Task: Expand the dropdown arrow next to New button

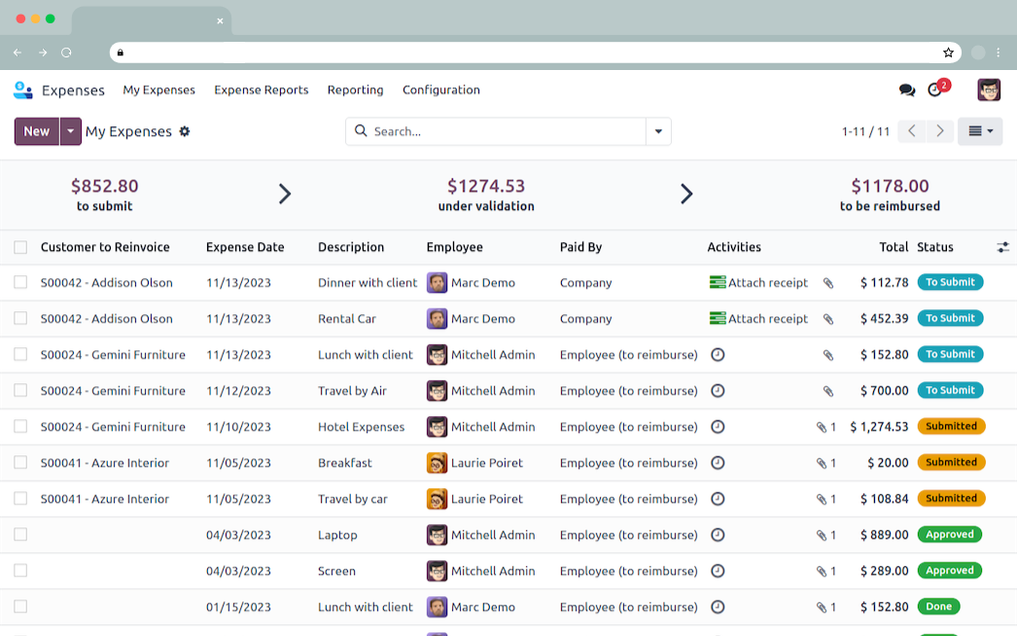Action: pos(71,131)
